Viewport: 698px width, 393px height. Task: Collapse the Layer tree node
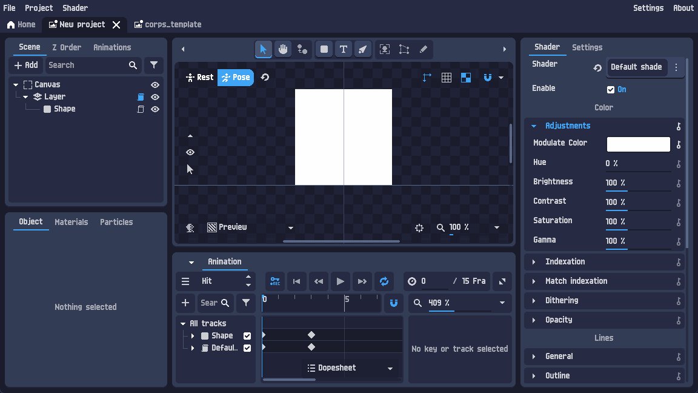pyautogui.click(x=25, y=96)
